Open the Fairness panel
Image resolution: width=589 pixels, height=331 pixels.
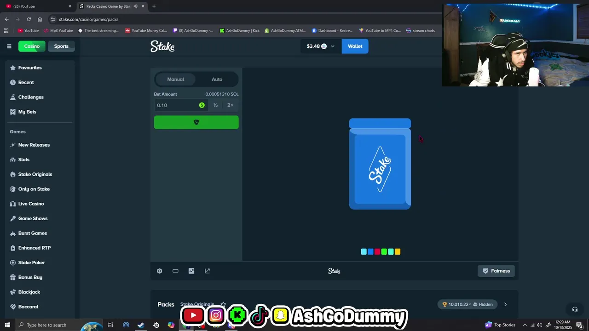point(496,271)
